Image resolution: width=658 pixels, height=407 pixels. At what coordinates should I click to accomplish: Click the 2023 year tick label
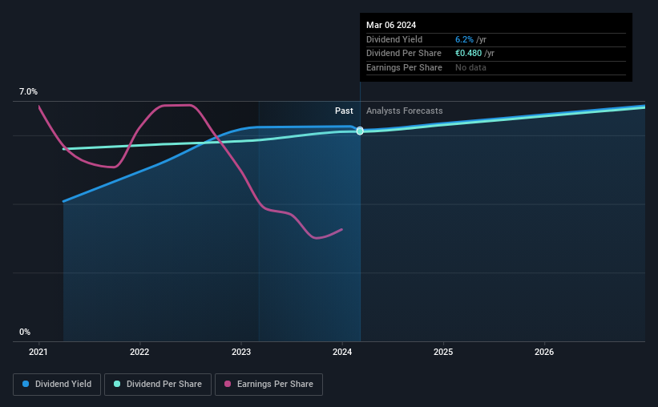[241, 352]
